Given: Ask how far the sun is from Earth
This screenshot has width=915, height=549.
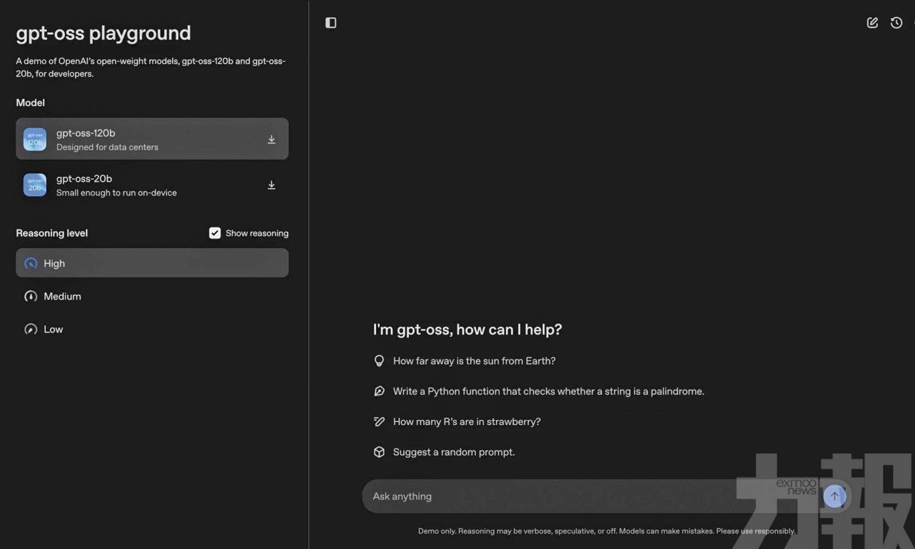Looking at the screenshot, I should point(474,361).
